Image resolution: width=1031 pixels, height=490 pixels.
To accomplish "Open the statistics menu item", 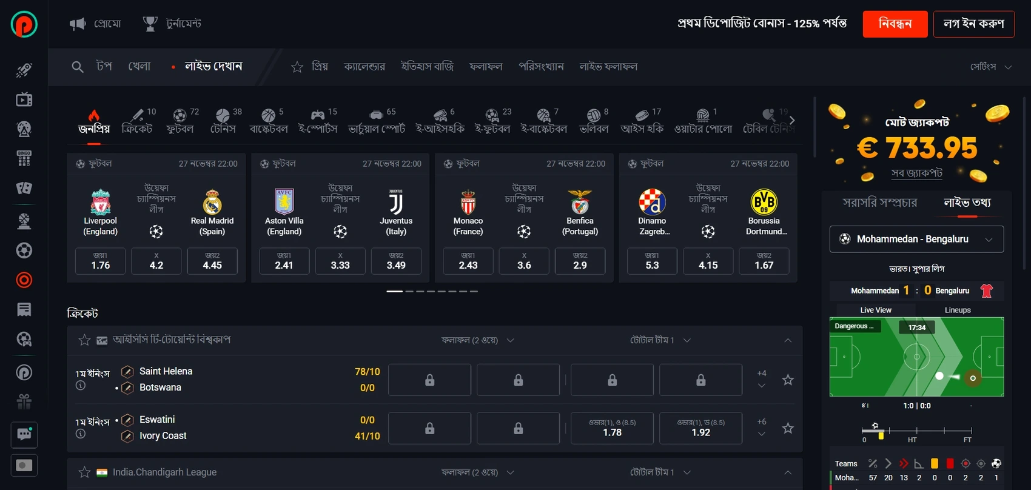I will point(541,67).
